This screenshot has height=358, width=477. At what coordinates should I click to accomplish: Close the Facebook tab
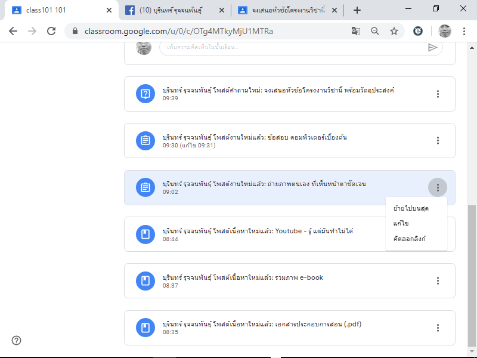click(222, 10)
